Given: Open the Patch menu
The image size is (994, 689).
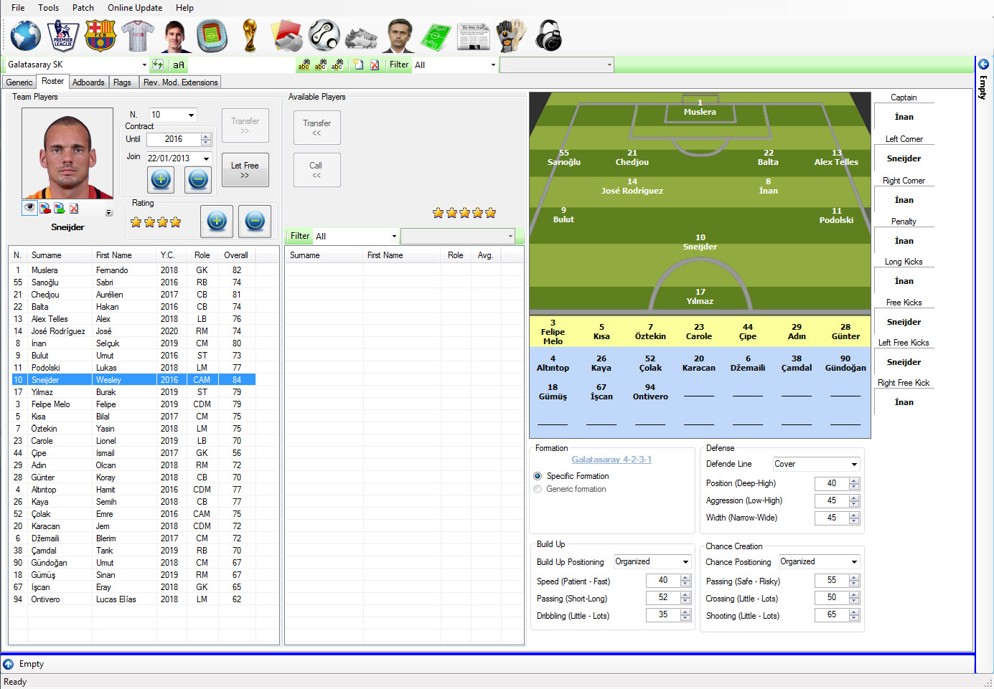Looking at the screenshot, I should coord(83,8).
